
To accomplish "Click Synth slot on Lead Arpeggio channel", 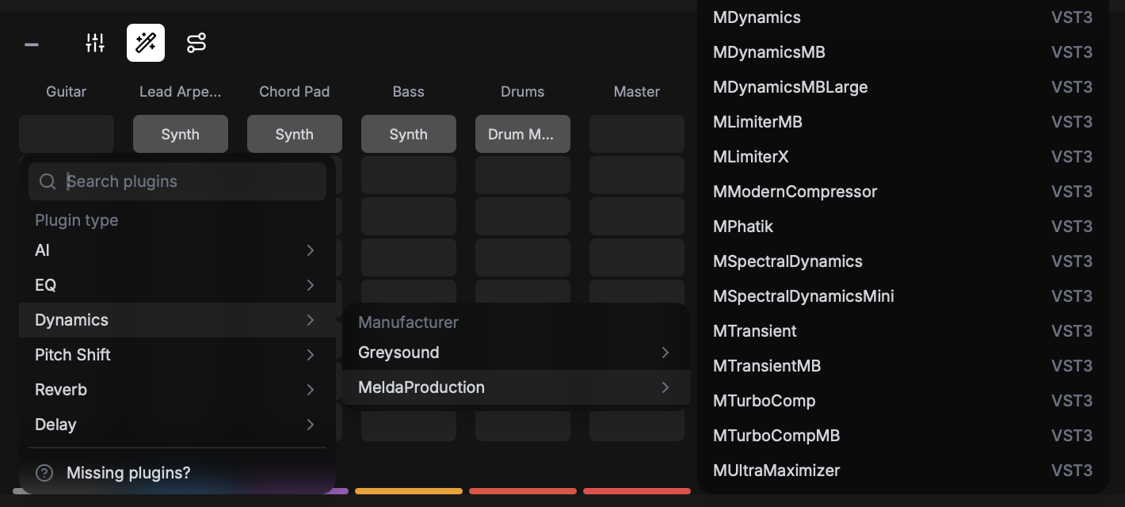I will click(x=181, y=134).
